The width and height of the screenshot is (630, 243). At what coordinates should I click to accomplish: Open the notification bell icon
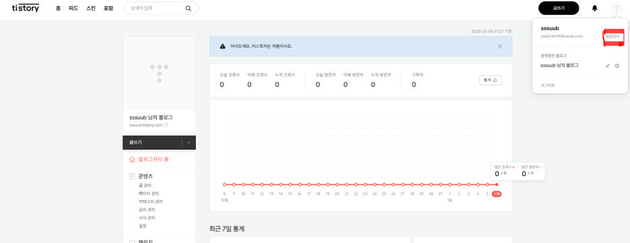[x=594, y=8]
